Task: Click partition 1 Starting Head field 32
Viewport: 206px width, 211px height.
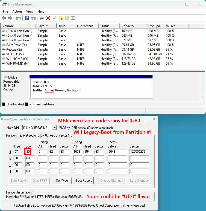Action: pos(53,152)
